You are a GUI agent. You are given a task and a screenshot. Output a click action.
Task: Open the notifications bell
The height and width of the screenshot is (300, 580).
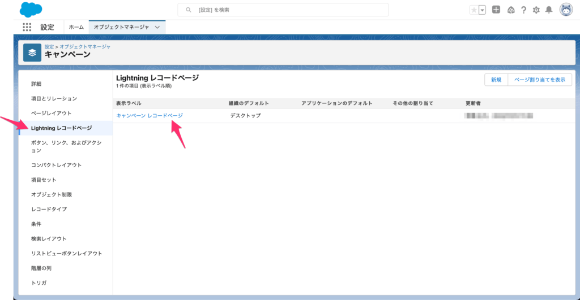tap(548, 10)
